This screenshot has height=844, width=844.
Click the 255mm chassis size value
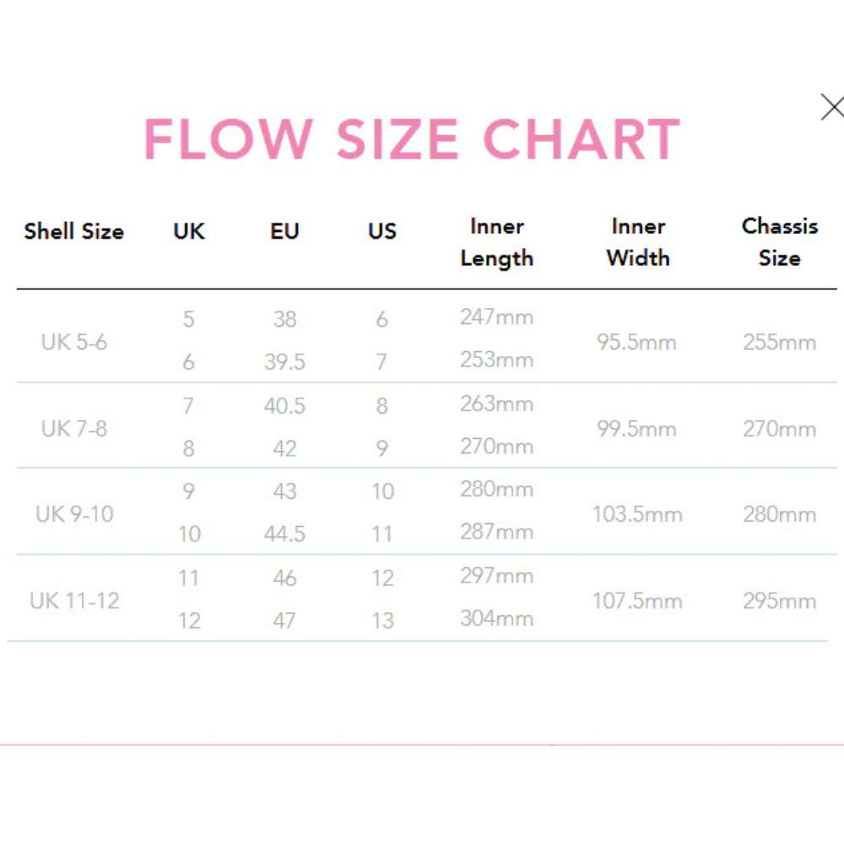(x=779, y=343)
